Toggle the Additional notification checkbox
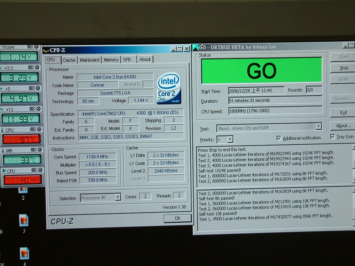 (x=279, y=138)
